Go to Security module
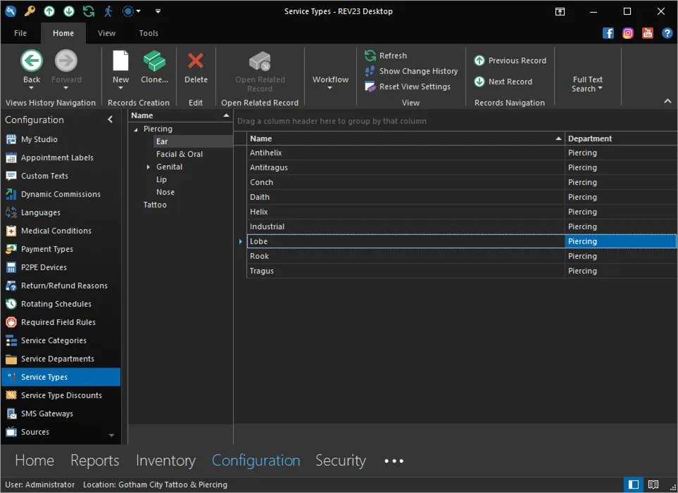 point(340,461)
